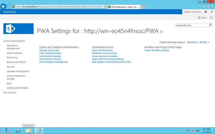The width and height of the screenshot is (215, 134).
Task: Open General Application Settings in sidebar
Action: (x=16, y=77)
